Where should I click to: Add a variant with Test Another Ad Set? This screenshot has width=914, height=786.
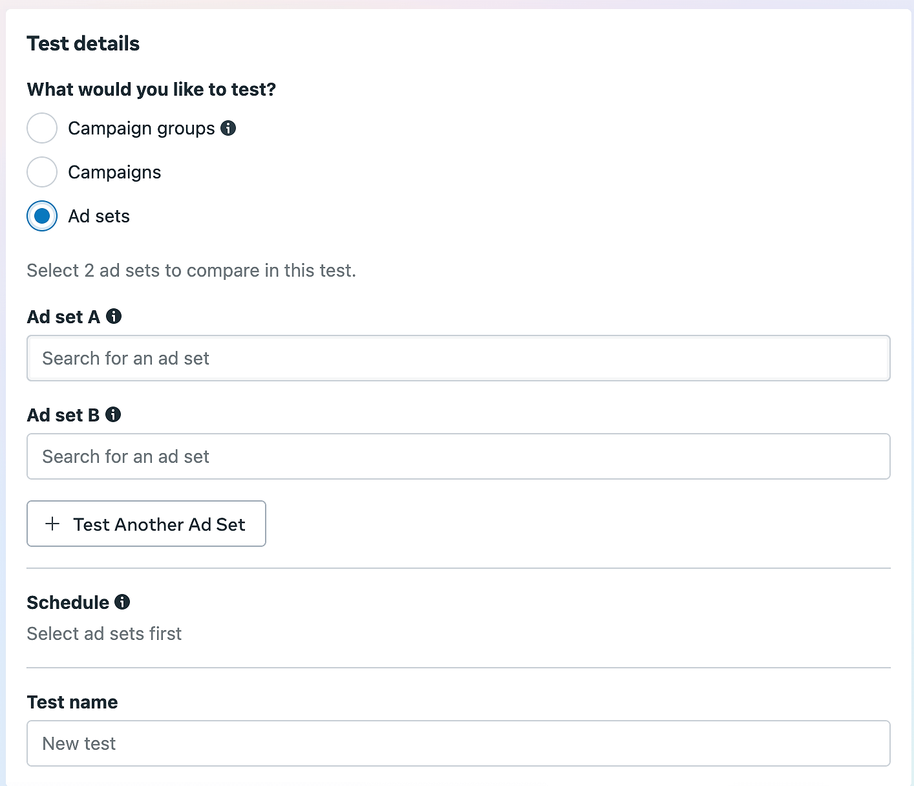point(146,524)
